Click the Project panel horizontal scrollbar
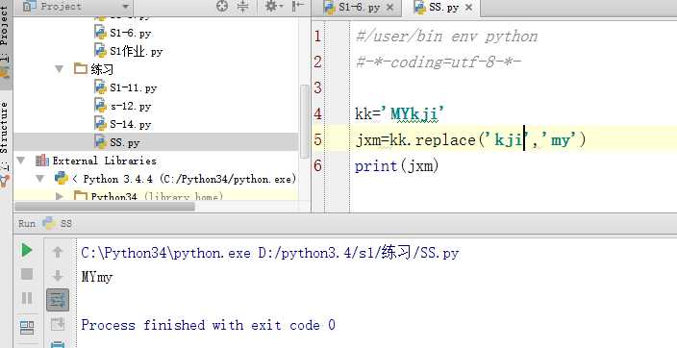 (x=105, y=207)
